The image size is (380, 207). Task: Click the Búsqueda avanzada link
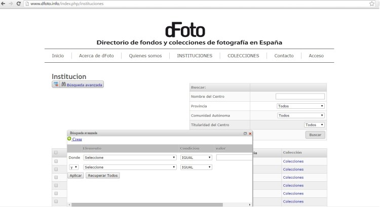[84, 85]
